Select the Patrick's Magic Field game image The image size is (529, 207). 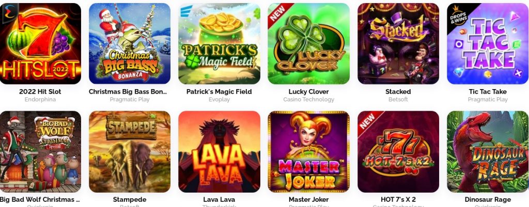219,44
